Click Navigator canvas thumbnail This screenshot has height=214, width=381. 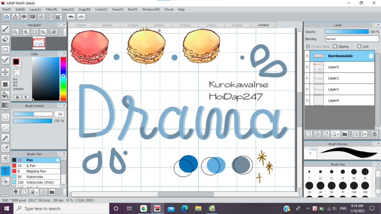point(39,43)
